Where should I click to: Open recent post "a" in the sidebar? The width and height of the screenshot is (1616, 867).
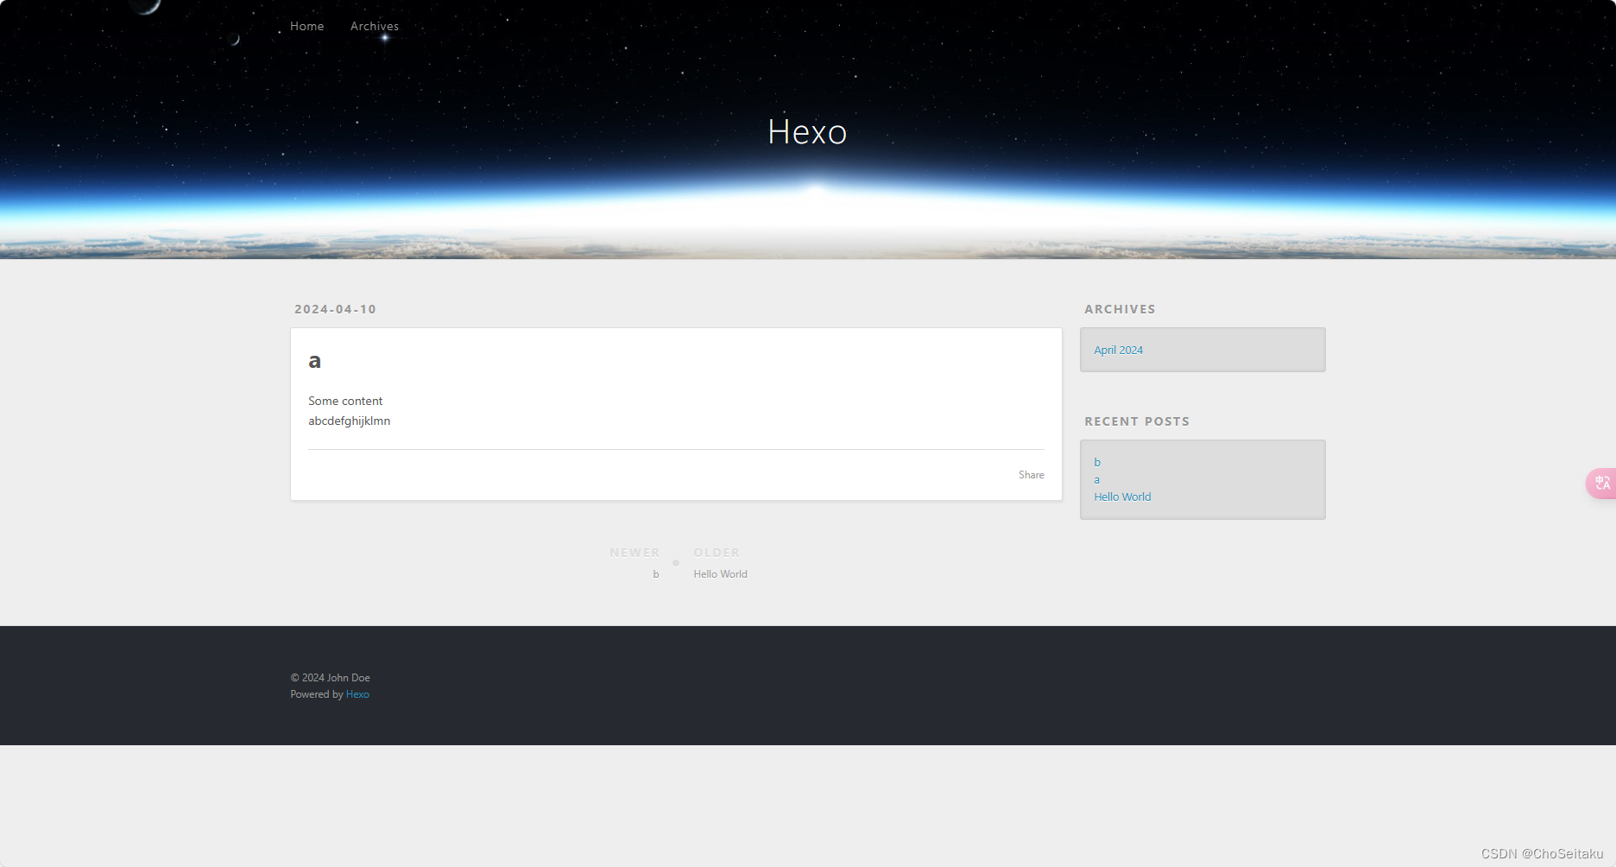[1097, 480]
